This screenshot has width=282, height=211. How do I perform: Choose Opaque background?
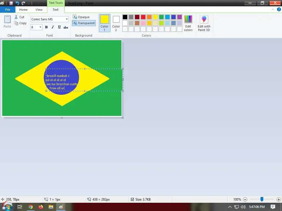pyautogui.click(x=81, y=17)
